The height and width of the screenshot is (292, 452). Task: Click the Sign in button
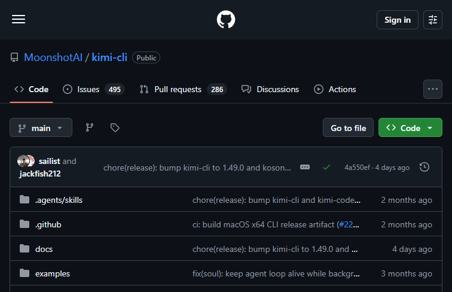point(397,20)
